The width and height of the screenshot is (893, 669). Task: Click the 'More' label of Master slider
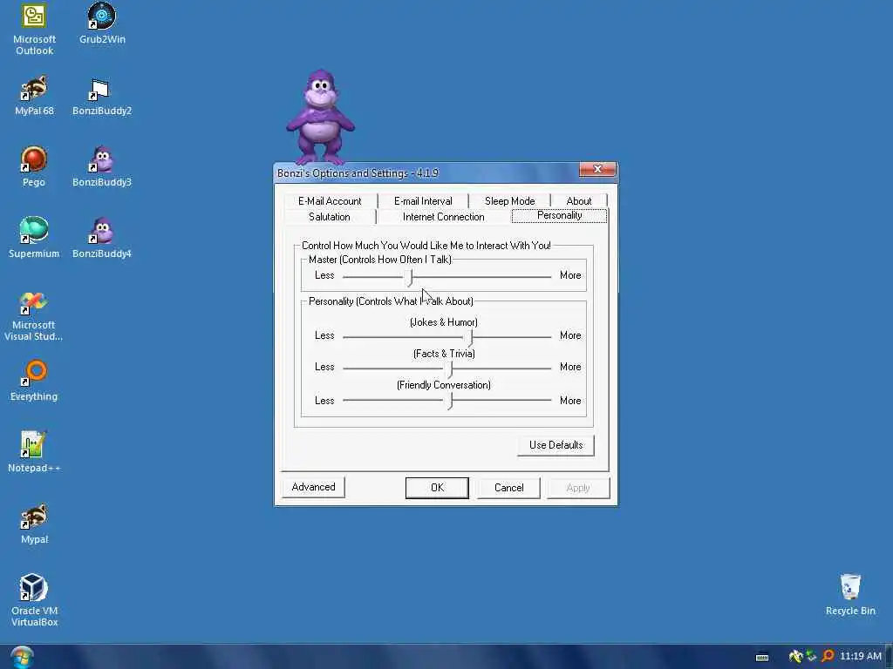pyautogui.click(x=570, y=275)
